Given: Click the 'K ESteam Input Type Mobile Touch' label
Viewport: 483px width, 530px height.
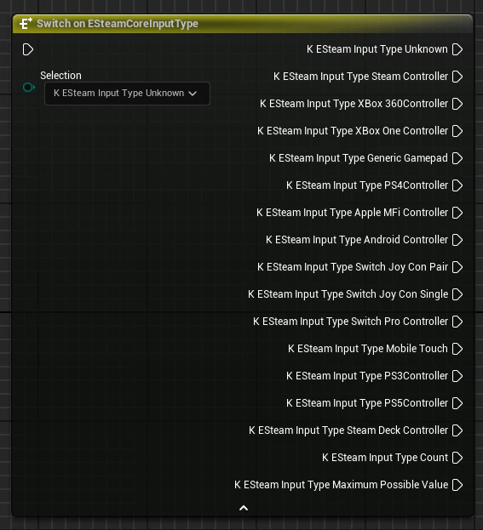Looking at the screenshot, I should coord(368,349).
